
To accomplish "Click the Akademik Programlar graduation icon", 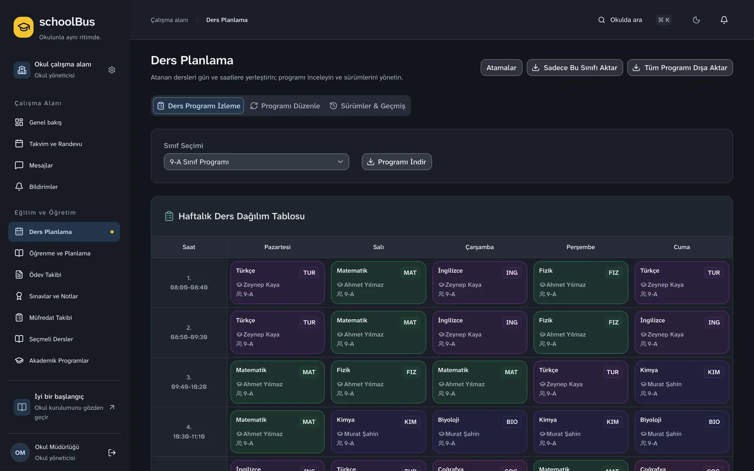I will coord(19,360).
